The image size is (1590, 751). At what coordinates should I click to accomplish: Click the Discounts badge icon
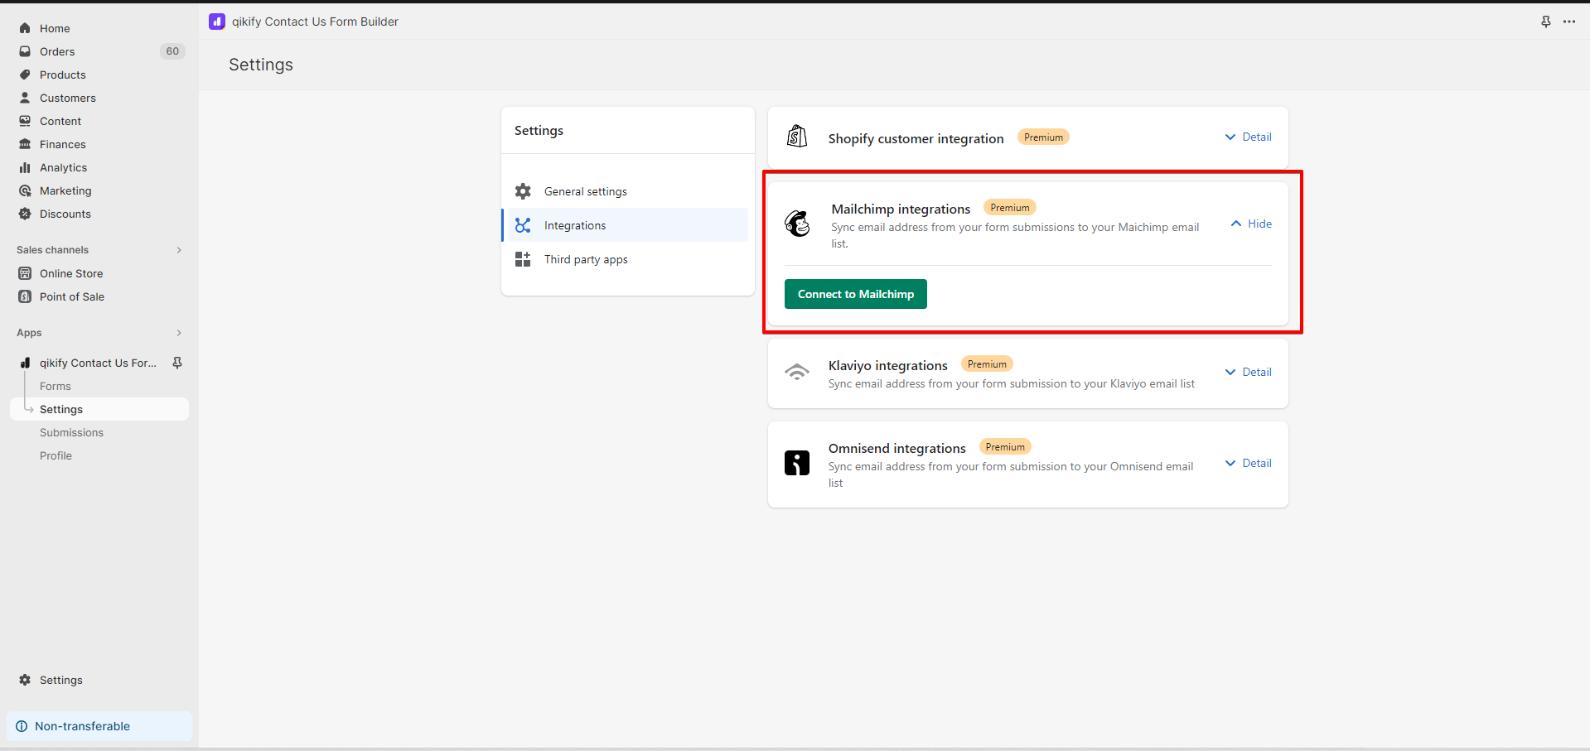(25, 214)
